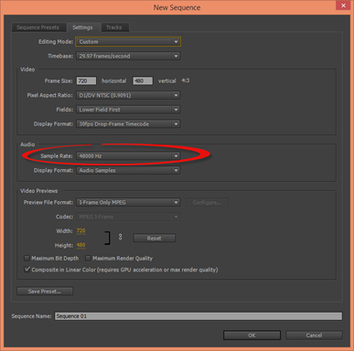Expand the audio Display Format dropdown

(x=128, y=170)
